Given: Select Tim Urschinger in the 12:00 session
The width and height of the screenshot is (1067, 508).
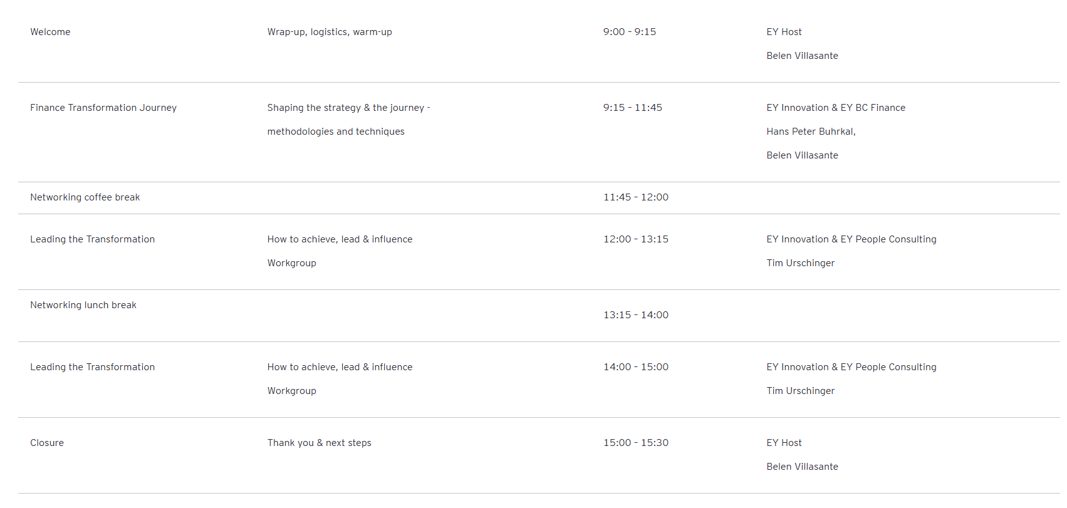Looking at the screenshot, I should 800,263.
